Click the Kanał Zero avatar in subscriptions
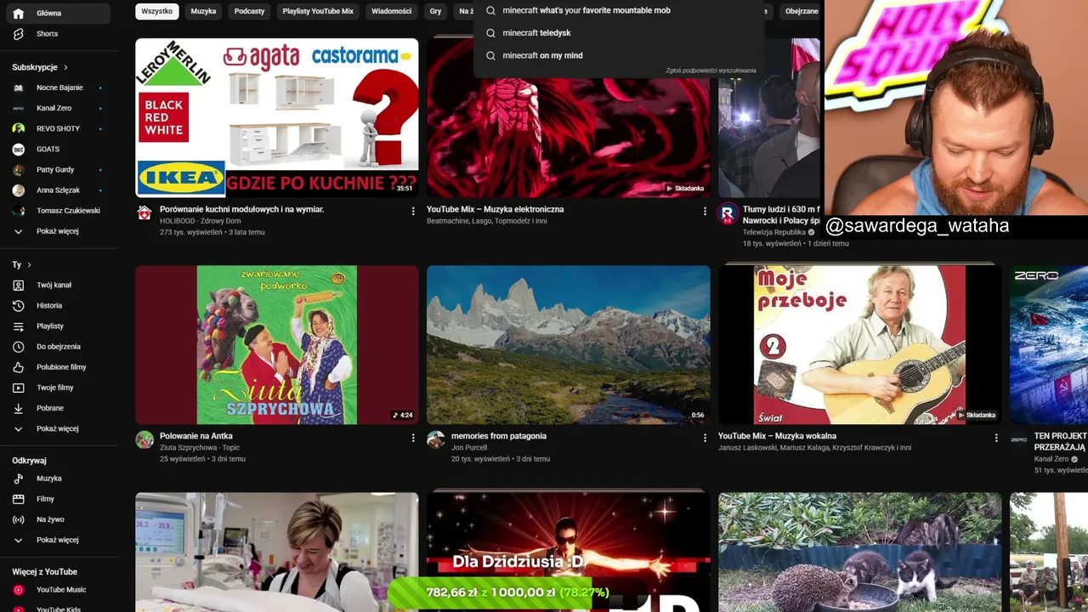 (x=18, y=108)
